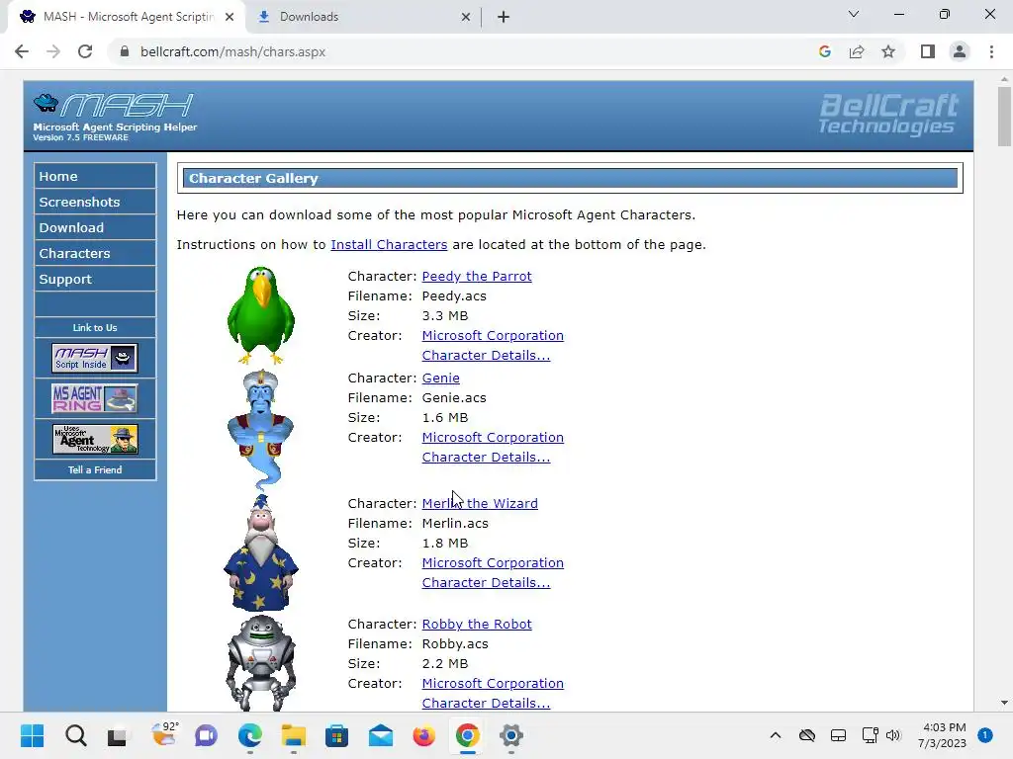Click the scrollbar down arrow
This screenshot has width=1013, height=759.
(x=1004, y=703)
